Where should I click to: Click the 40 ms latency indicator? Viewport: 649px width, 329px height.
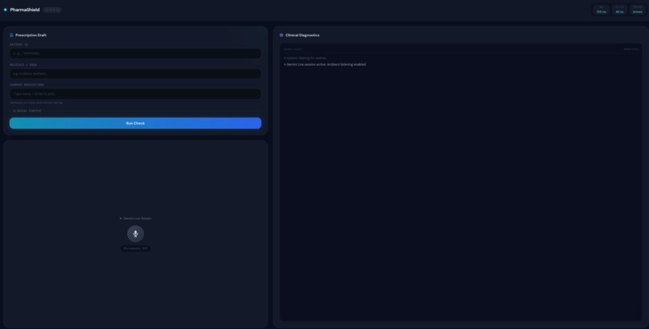[619, 10]
